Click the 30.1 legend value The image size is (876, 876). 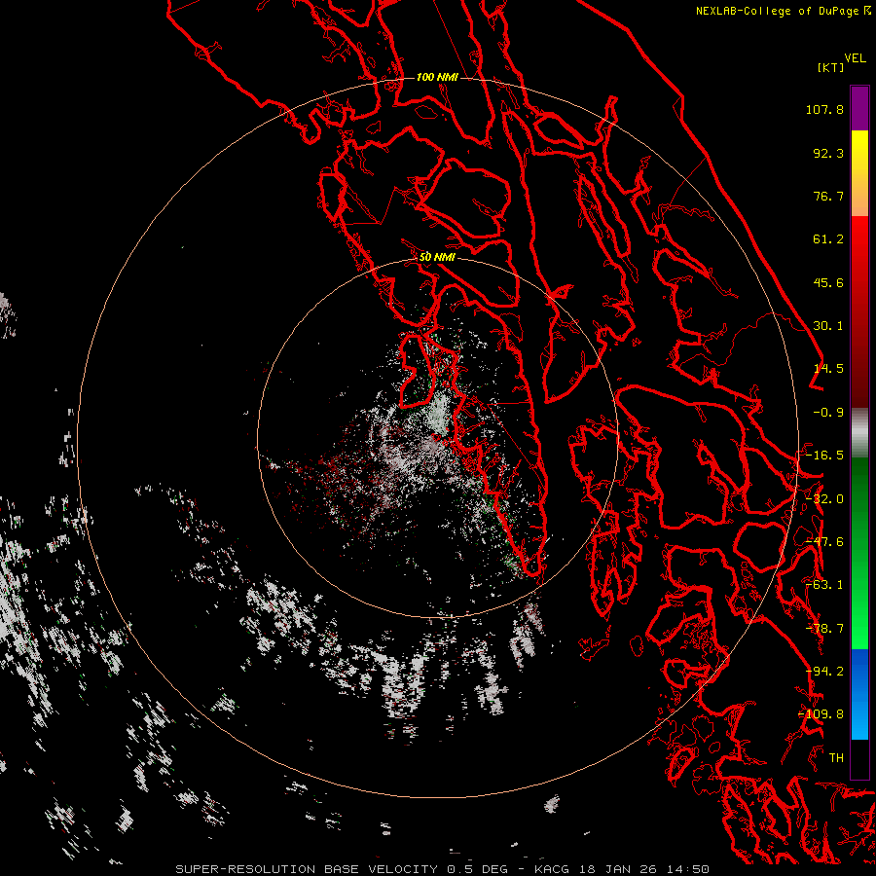pos(828,326)
